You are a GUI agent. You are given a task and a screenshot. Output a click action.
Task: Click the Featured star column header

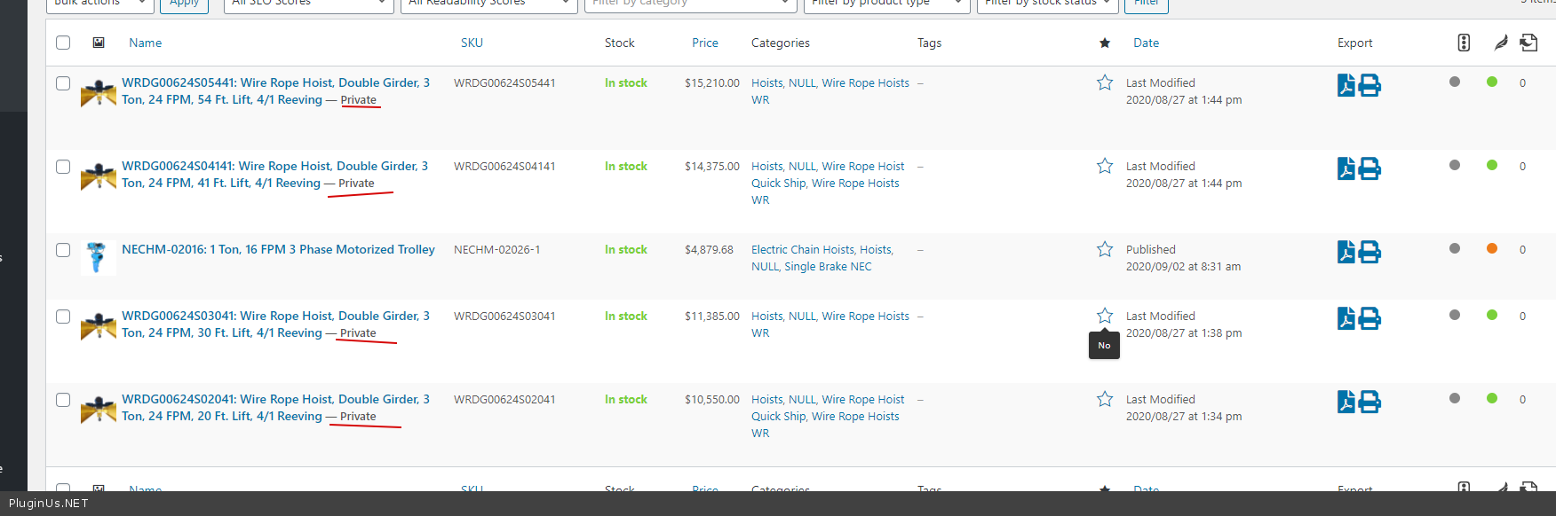[x=1104, y=43]
